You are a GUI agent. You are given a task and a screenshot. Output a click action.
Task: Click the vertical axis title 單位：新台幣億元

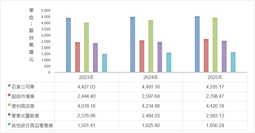click(x=31, y=35)
